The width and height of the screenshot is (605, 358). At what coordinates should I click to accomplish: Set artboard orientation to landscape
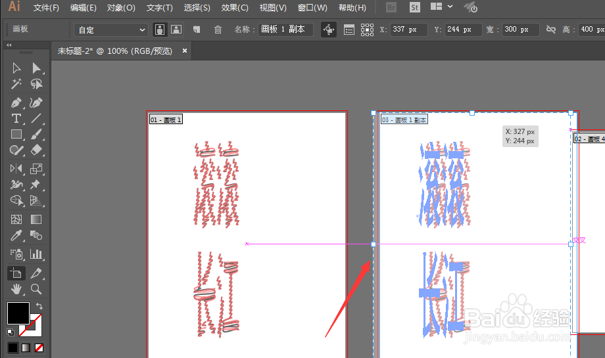pos(176,30)
